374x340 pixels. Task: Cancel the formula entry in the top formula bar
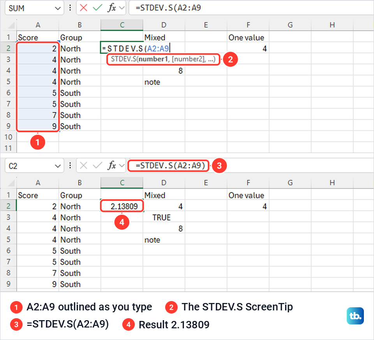[83, 8]
